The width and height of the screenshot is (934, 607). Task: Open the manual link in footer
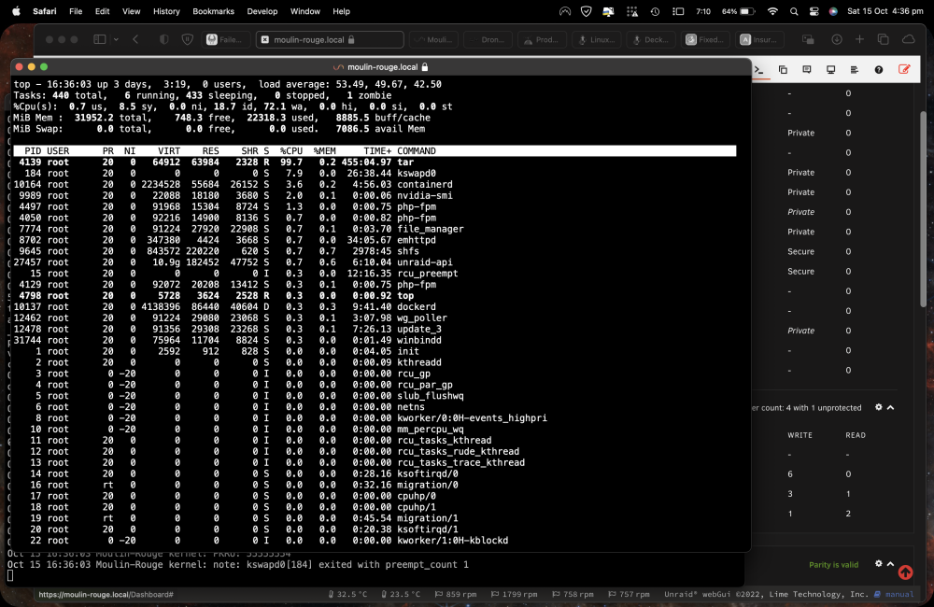(899, 594)
